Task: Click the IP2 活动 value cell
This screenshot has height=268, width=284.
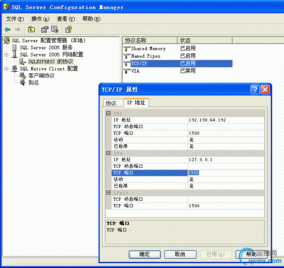Action: point(226,180)
